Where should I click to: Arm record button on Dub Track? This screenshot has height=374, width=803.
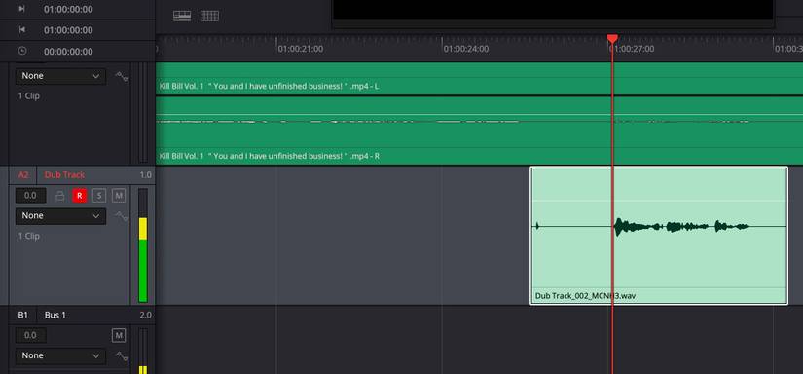click(80, 195)
